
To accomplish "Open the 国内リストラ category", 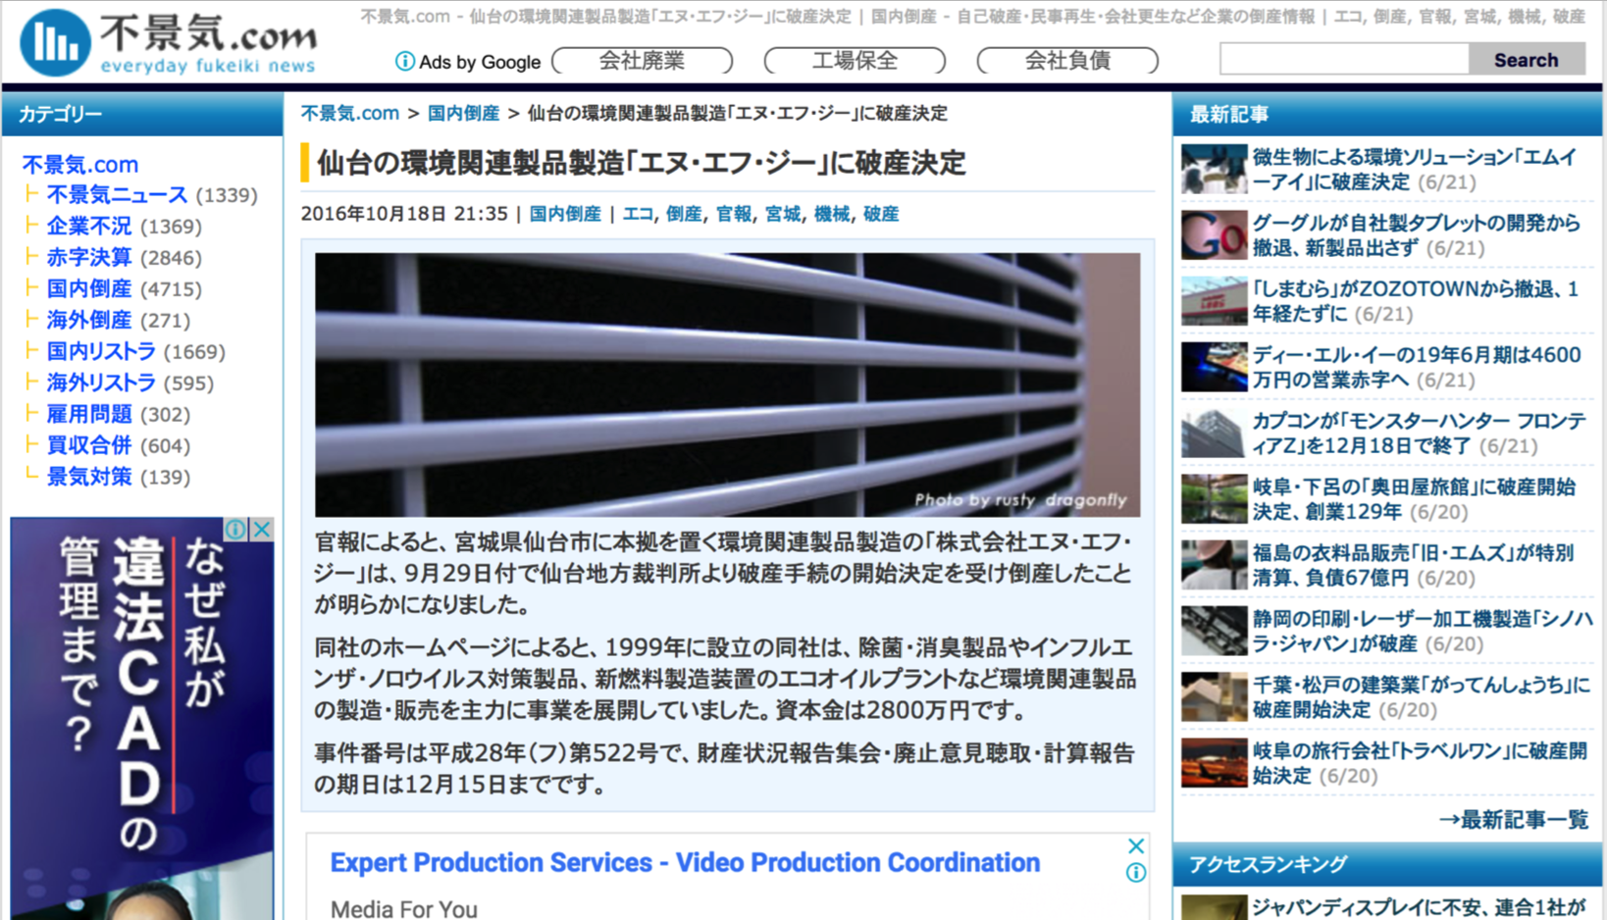I will (x=101, y=352).
